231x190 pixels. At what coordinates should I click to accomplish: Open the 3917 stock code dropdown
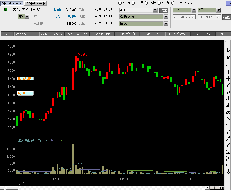pyautogui.click(x=155, y=10)
